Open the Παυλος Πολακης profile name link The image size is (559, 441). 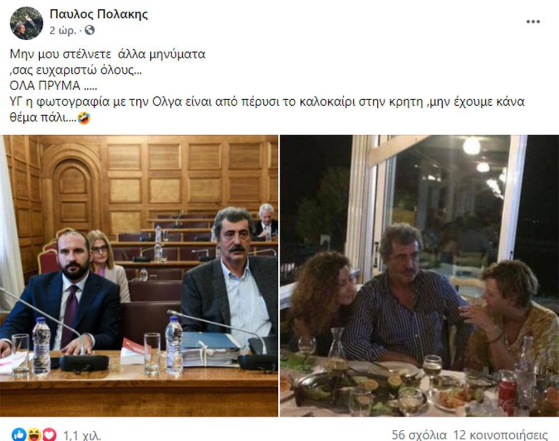[98, 15]
